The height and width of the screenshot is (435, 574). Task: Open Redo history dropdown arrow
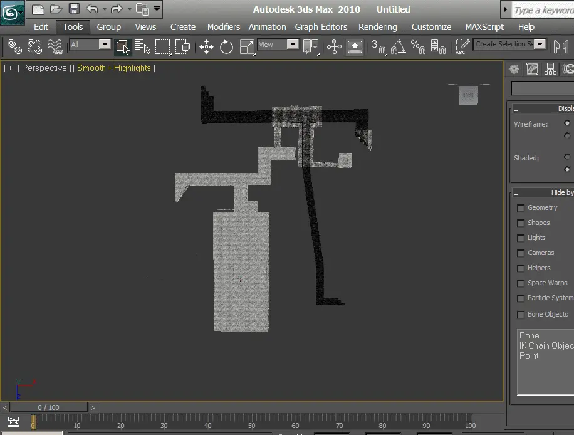[x=129, y=9]
